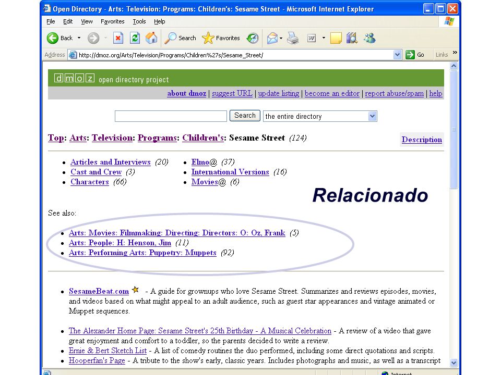Go to the Top breadcrumb link
501x375 pixels.
click(x=56, y=138)
